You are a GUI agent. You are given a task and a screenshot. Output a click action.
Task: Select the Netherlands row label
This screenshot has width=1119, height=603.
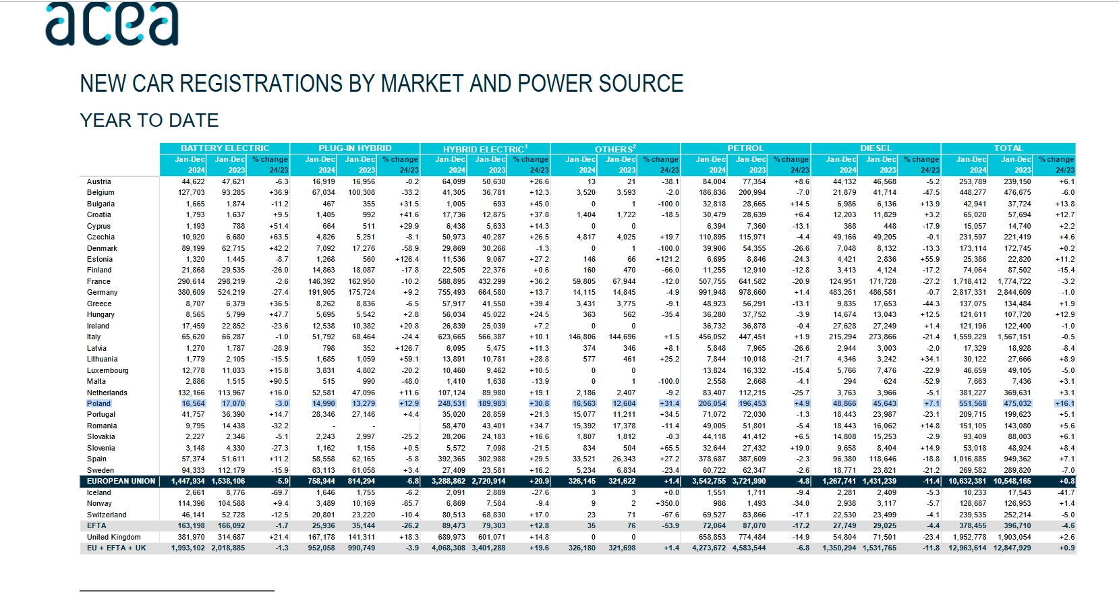tap(107, 393)
